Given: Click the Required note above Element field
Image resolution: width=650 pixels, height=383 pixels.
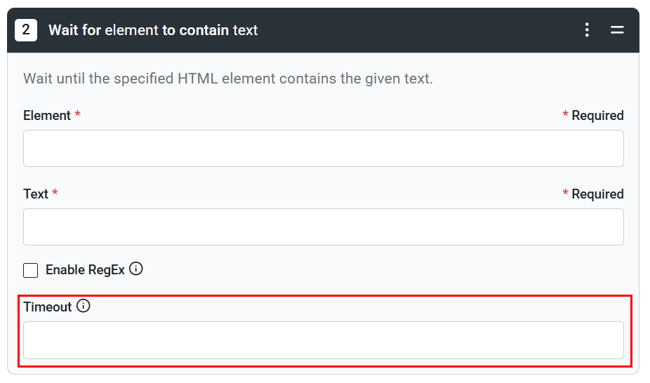Looking at the screenshot, I should point(597,116).
